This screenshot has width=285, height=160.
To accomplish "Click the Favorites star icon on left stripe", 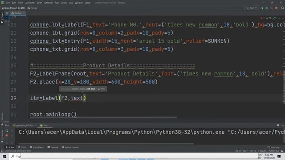I will coord(2,141).
